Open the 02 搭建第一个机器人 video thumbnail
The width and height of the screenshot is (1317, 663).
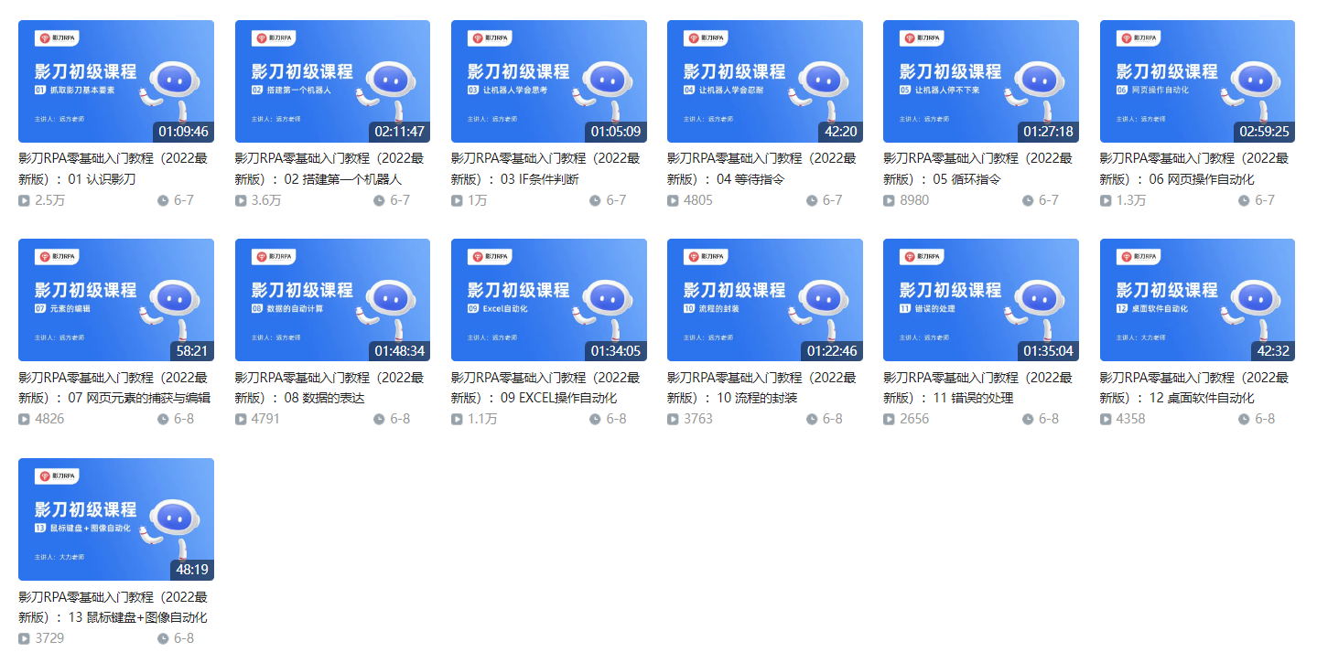[x=332, y=81]
